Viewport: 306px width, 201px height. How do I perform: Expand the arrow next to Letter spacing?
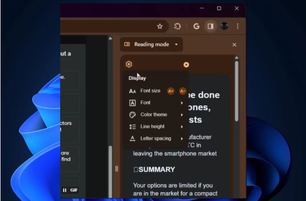182,139
